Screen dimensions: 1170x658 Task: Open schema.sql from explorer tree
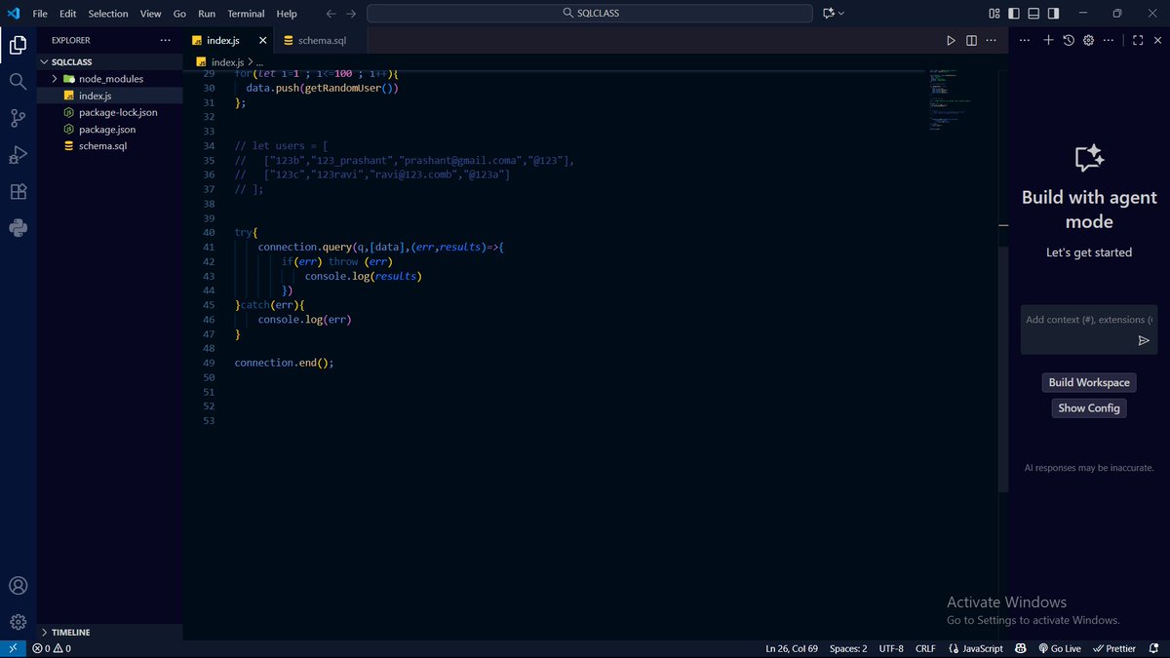tap(109, 145)
